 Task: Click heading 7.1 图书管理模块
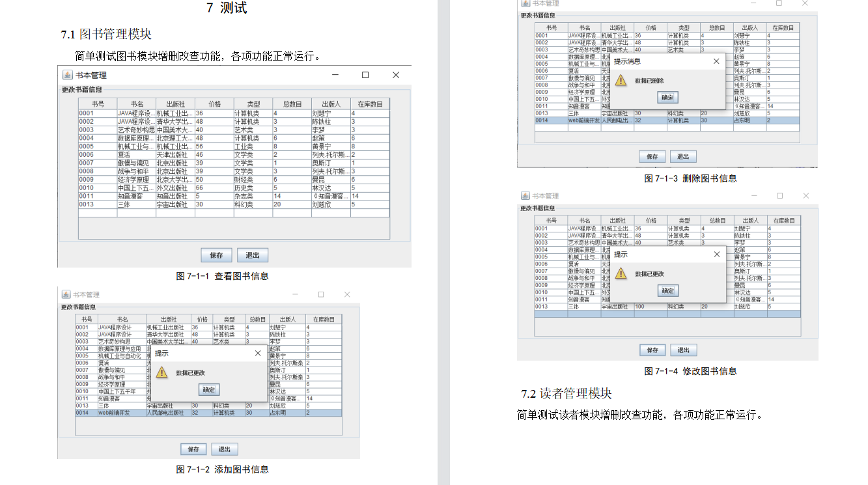[x=106, y=34]
